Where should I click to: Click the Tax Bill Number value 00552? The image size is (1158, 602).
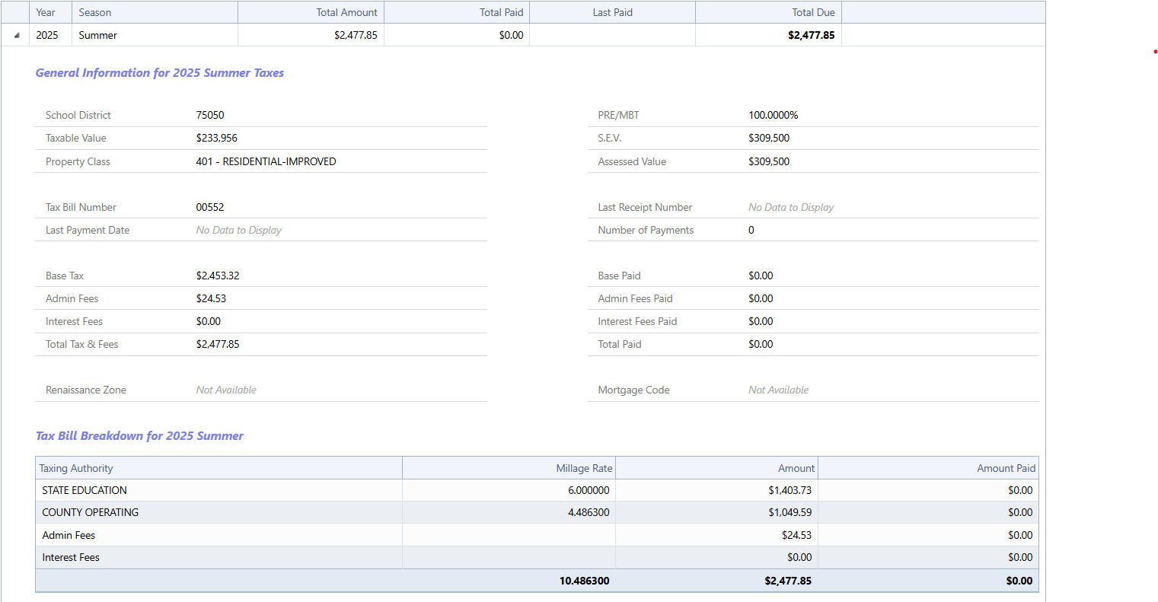pos(210,207)
